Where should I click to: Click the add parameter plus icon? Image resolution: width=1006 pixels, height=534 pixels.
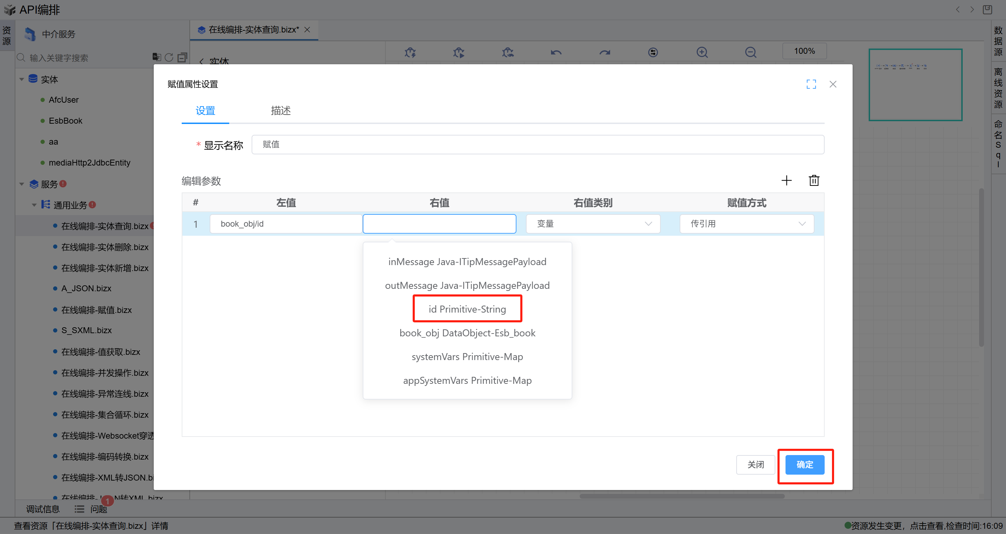click(x=786, y=180)
